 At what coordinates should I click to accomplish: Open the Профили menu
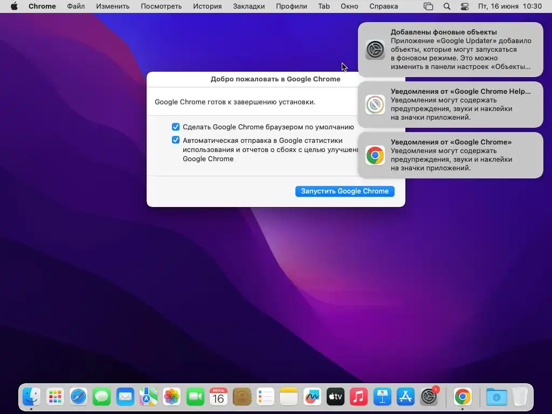click(292, 6)
